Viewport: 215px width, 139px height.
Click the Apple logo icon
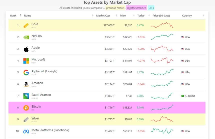pos(26,49)
